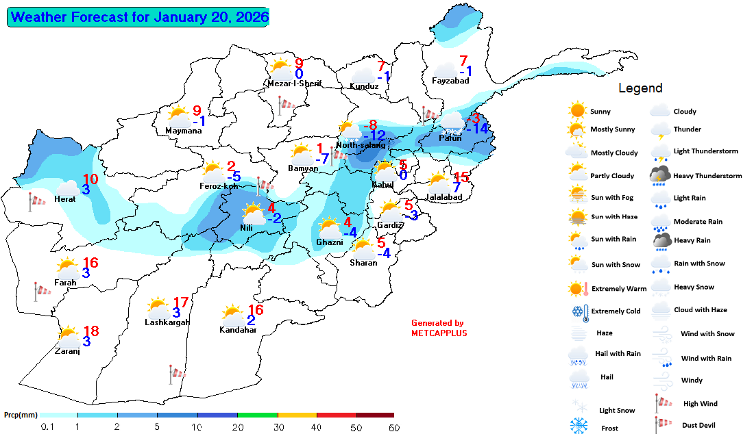Click the Kabul city label

382,185
